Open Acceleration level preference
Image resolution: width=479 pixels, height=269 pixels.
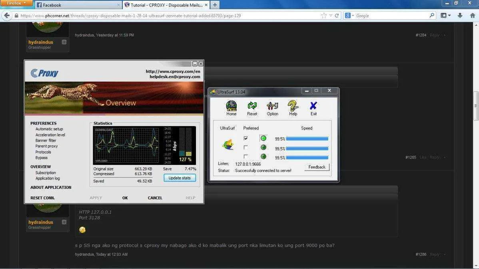click(x=50, y=135)
